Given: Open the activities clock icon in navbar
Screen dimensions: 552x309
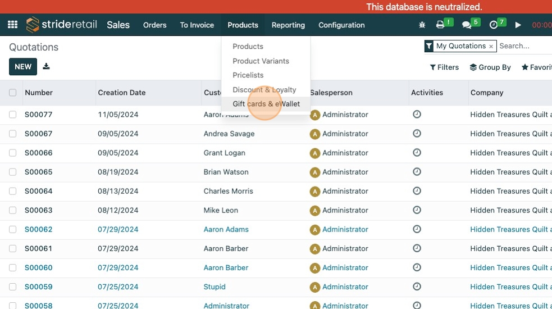Looking at the screenshot, I should tap(494, 25).
